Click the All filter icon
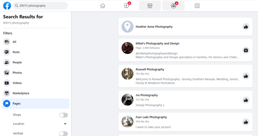This screenshot has width=258, height=136. coord(7,42)
